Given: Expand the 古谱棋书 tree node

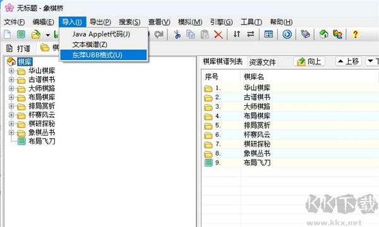Looking at the screenshot, I should click(11, 79).
